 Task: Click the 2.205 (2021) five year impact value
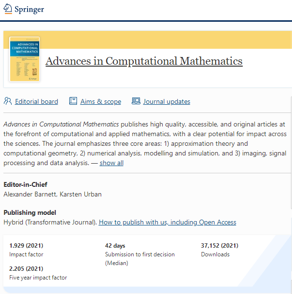tap(26, 269)
